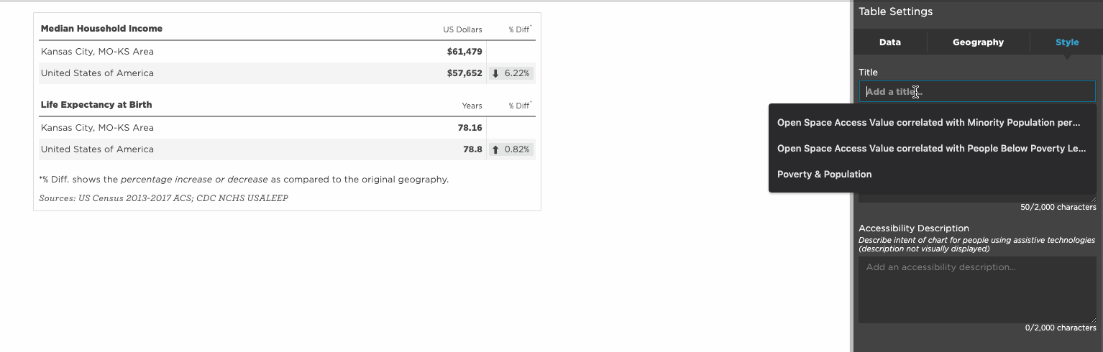Click the Median Household Income table heading
Viewport: 1103px width, 352px height.
[101, 29]
